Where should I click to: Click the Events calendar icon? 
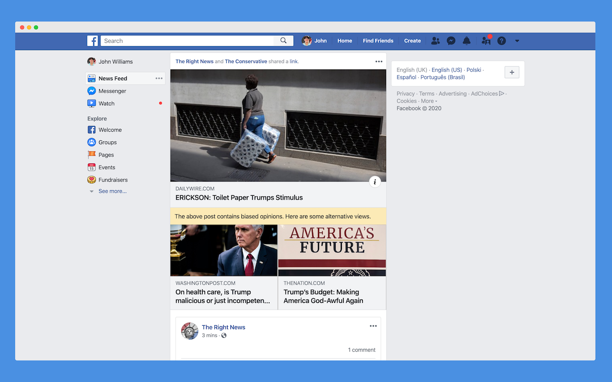click(92, 167)
